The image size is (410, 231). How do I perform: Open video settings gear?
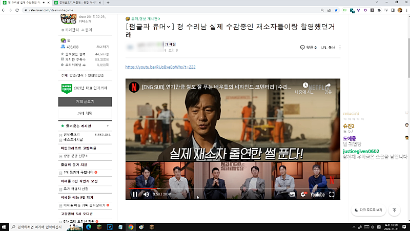(303, 195)
